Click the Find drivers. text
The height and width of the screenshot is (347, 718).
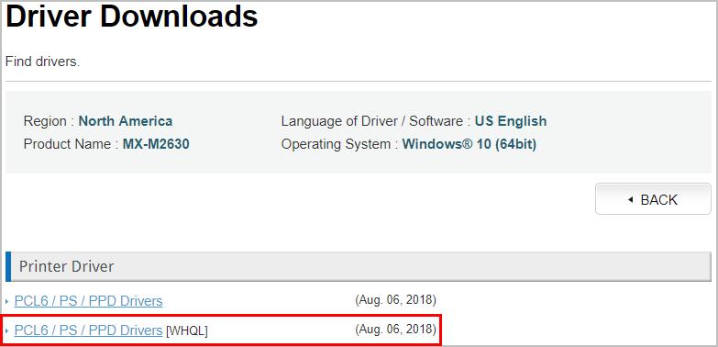point(42,62)
